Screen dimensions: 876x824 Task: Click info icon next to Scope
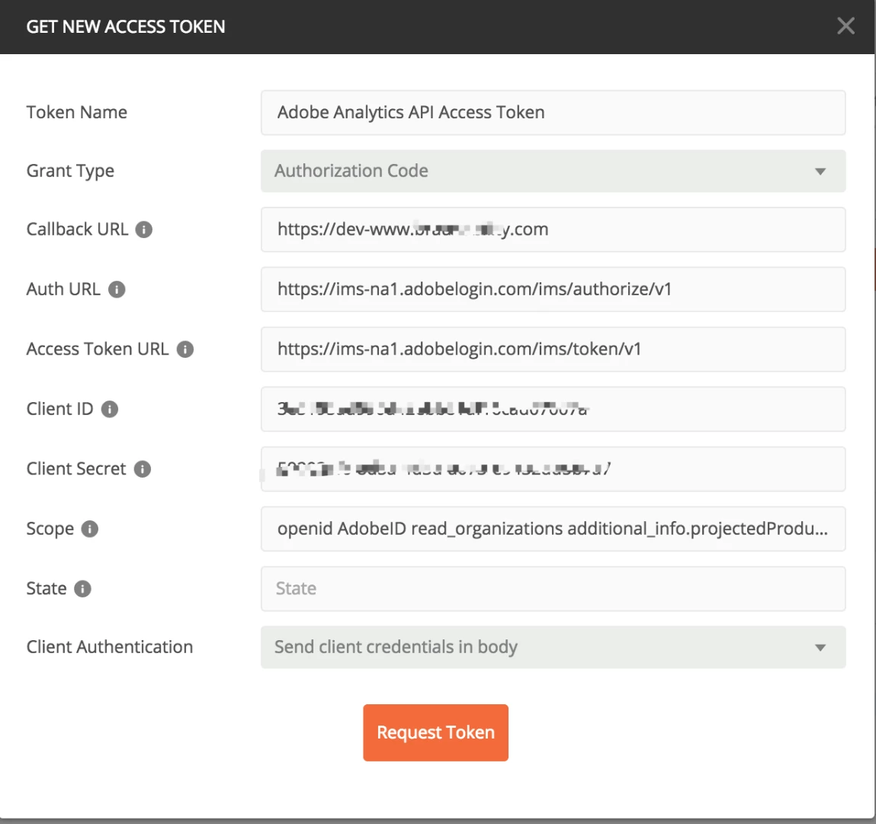point(90,529)
